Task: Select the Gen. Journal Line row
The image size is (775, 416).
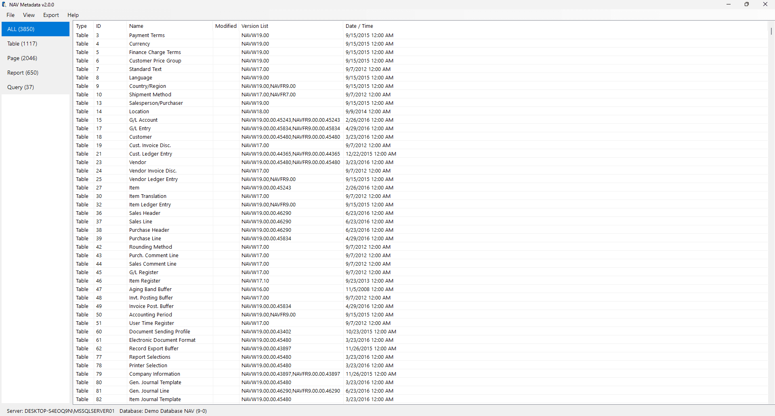Action: pos(420,391)
